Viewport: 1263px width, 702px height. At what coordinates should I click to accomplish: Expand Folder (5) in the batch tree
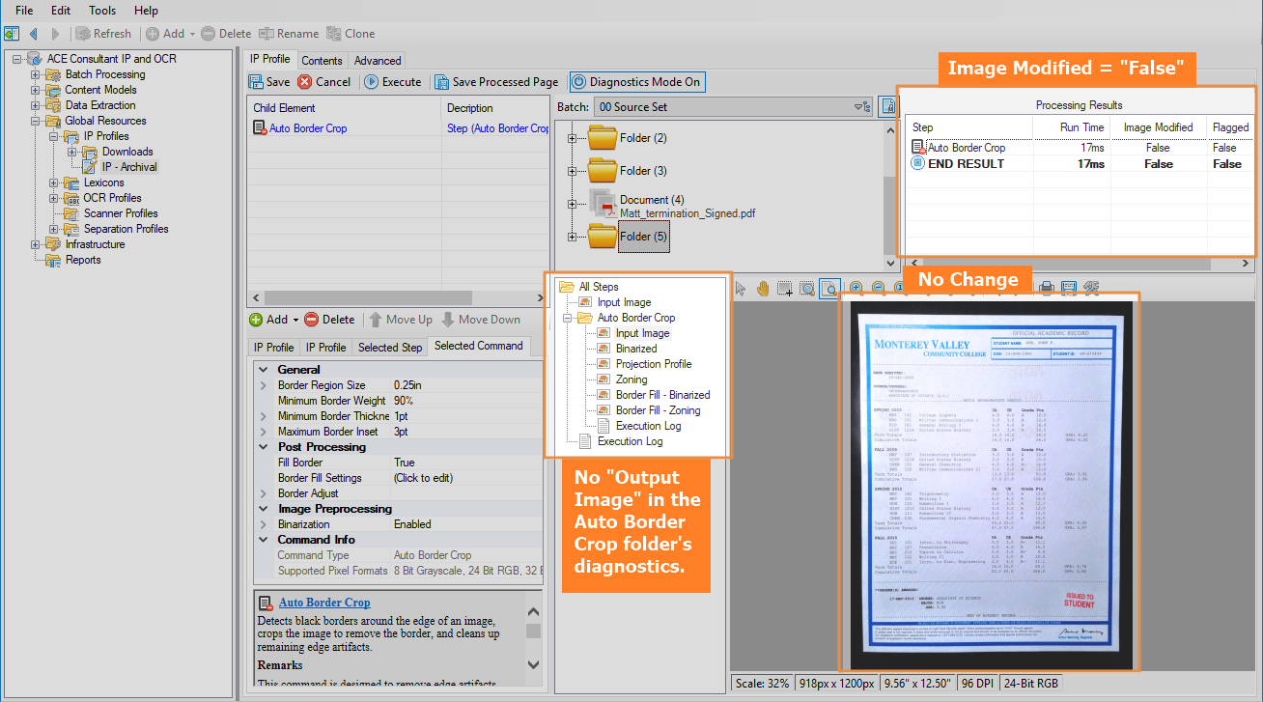[x=573, y=237]
